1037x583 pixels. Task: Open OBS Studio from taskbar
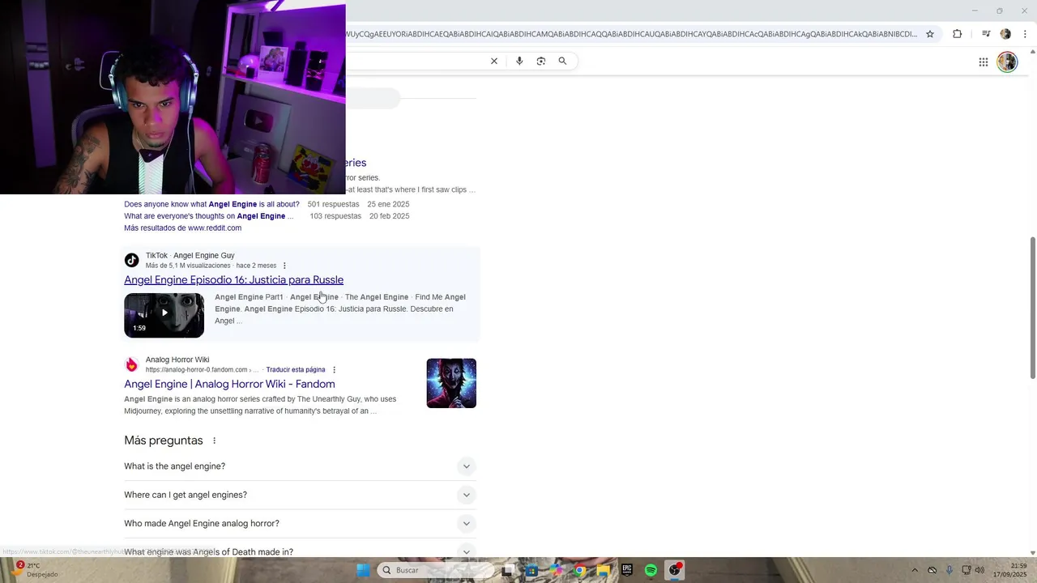(x=675, y=570)
